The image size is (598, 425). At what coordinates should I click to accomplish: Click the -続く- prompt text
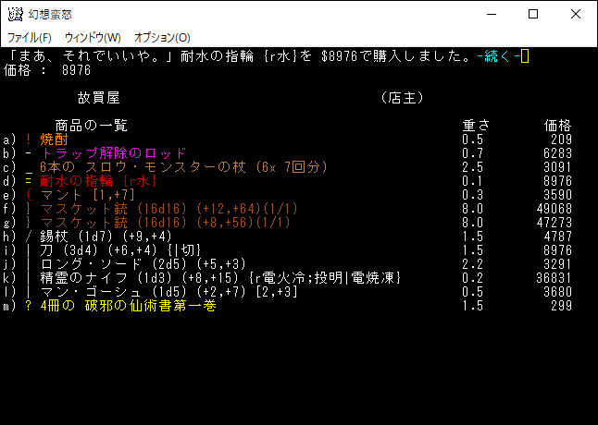click(x=497, y=56)
